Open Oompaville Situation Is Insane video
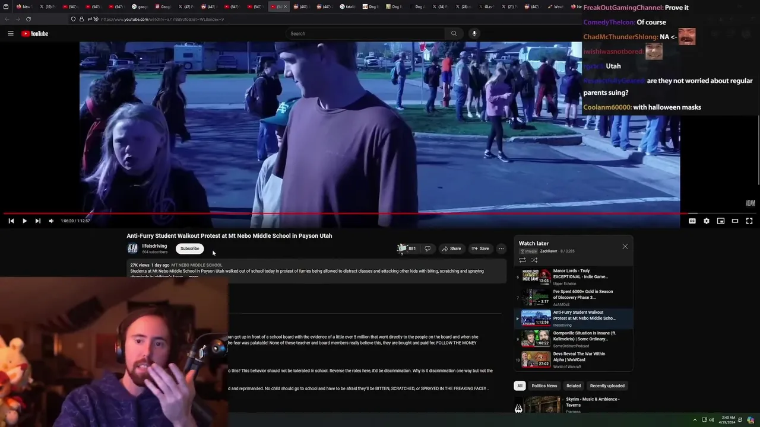The width and height of the screenshot is (760, 427). [x=573, y=339]
